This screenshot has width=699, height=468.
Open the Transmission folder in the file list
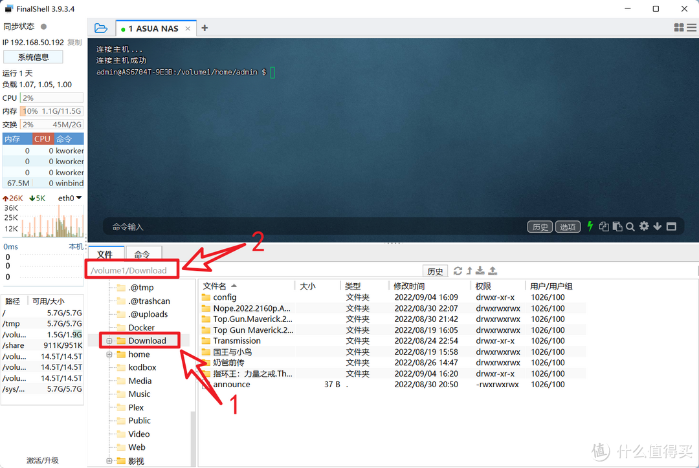[236, 341]
